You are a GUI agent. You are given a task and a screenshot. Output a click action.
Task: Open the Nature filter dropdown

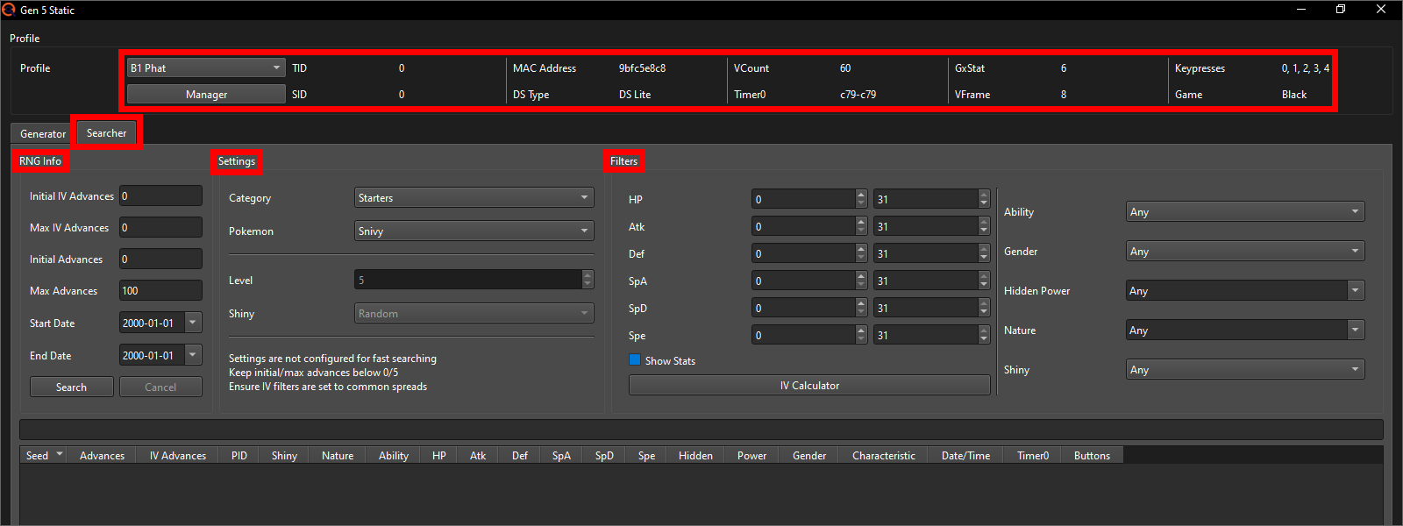click(x=1245, y=330)
